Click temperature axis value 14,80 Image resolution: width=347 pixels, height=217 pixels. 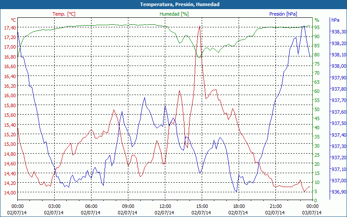[10, 154]
